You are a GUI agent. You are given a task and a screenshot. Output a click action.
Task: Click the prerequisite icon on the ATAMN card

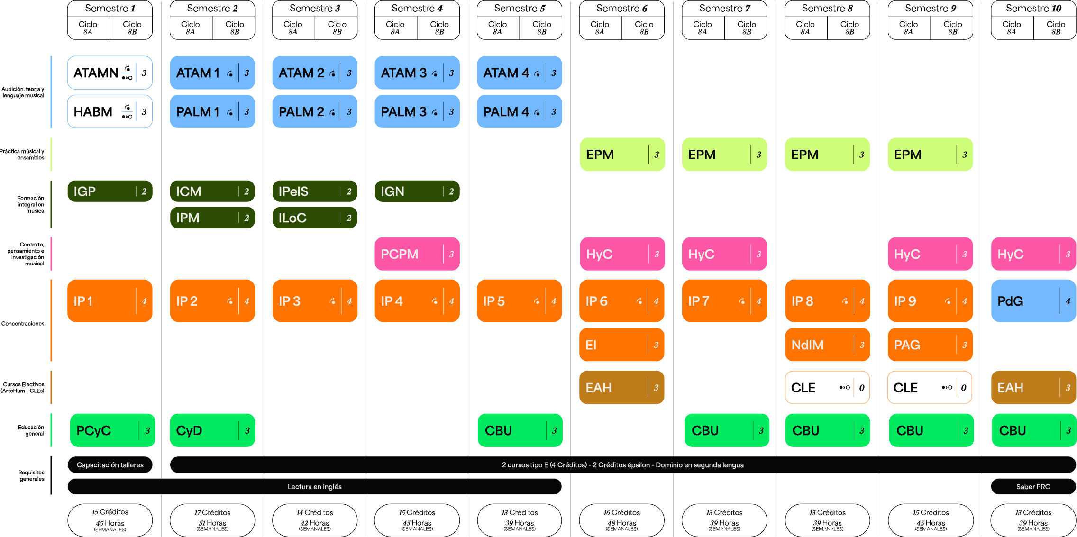coord(127,73)
